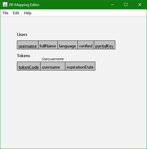The height and width of the screenshot is (149, 147).
Task: Maximize the ER-Mapping Editor window
Action: coord(126,5)
